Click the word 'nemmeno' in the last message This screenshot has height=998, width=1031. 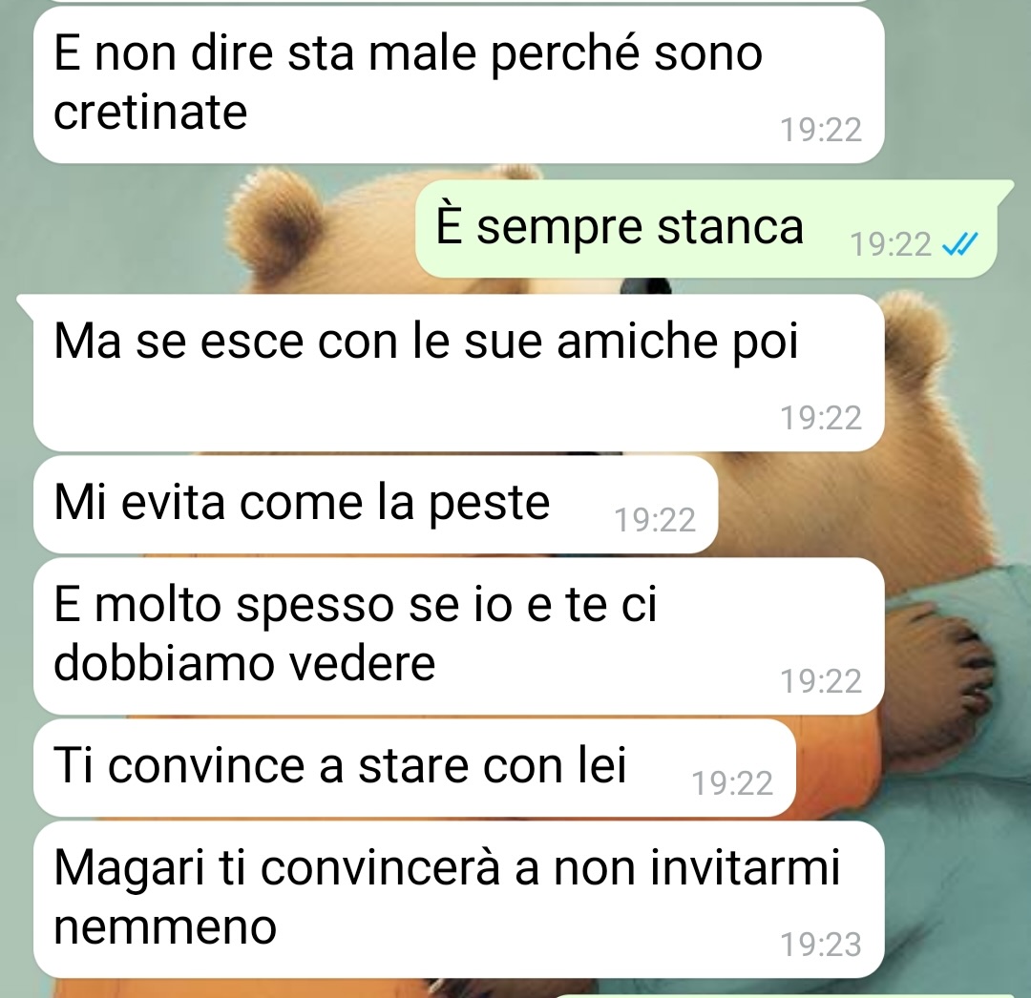[165, 927]
